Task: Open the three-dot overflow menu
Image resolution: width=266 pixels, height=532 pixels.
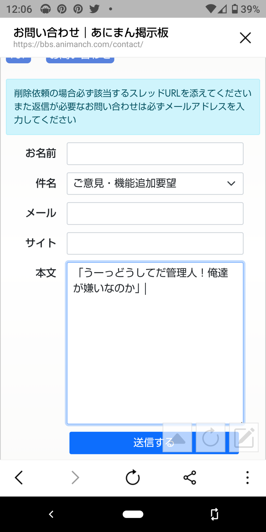Action: (x=247, y=478)
